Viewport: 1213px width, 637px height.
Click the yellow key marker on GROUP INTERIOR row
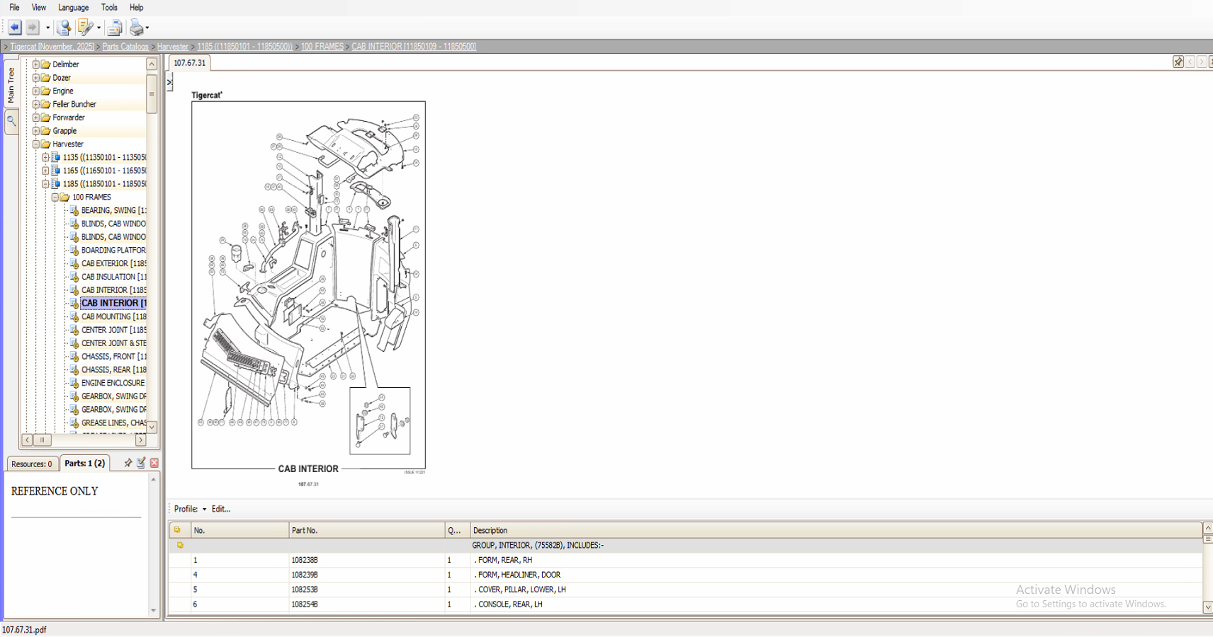pyautogui.click(x=181, y=545)
